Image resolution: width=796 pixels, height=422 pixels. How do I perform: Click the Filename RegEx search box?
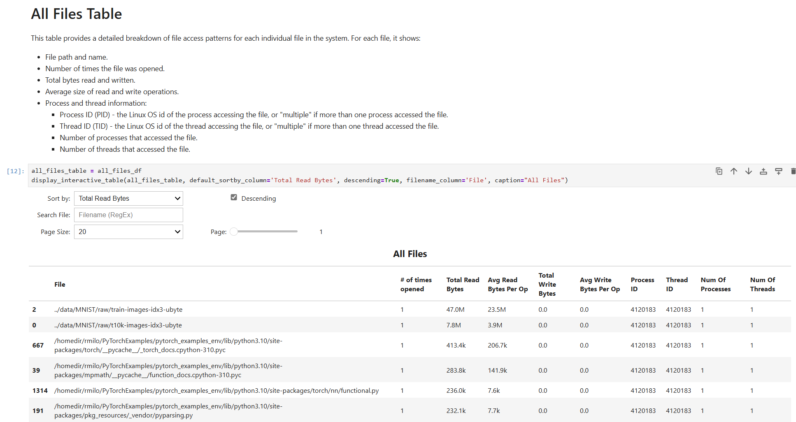128,215
